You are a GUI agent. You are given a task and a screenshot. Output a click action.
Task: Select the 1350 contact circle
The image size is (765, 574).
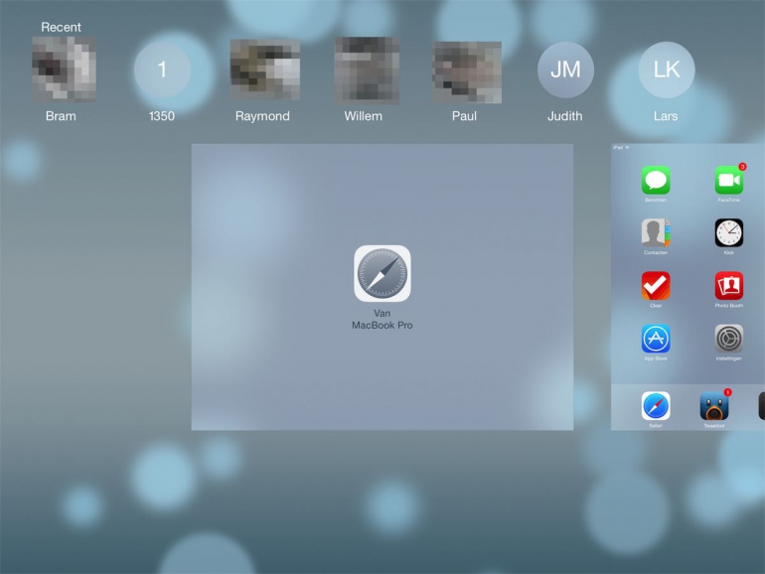[x=162, y=71]
